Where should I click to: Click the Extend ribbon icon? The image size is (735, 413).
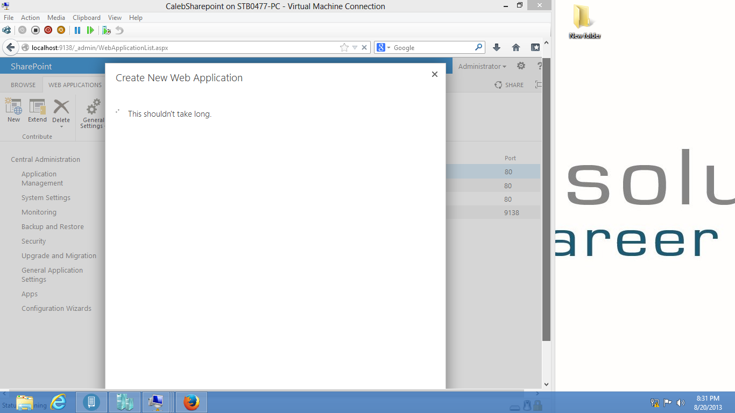pyautogui.click(x=38, y=110)
